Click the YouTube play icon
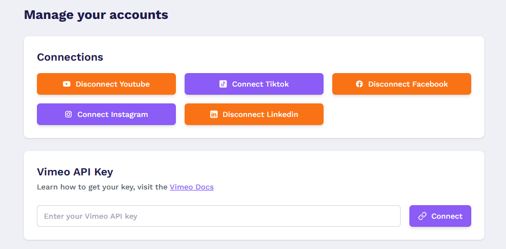The height and width of the screenshot is (249, 506). (67, 84)
